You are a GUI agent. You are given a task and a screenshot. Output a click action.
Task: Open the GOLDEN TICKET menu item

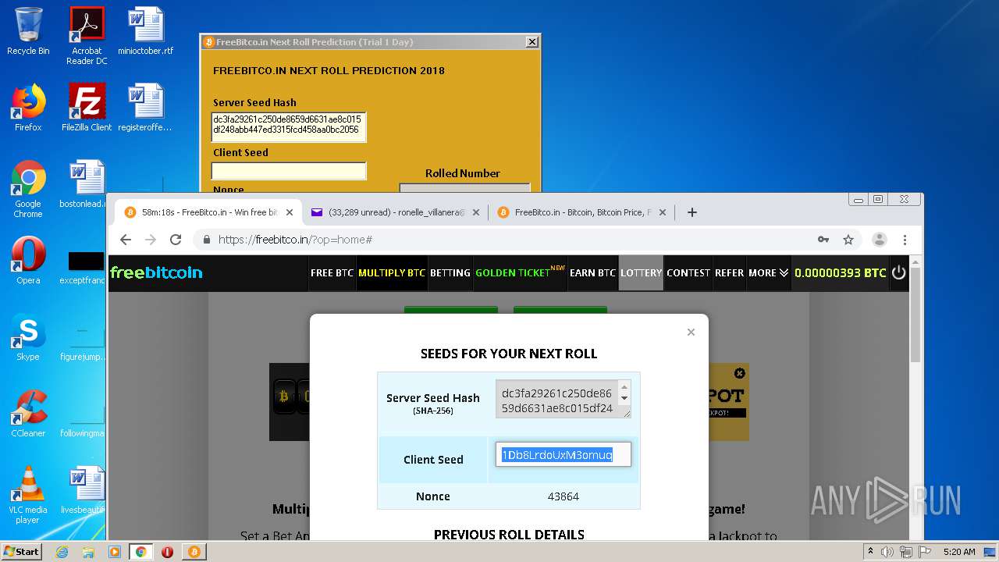pyautogui.click(x=519, y=273)
